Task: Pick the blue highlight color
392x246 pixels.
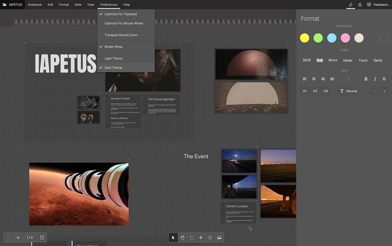Action: (332, 38)
